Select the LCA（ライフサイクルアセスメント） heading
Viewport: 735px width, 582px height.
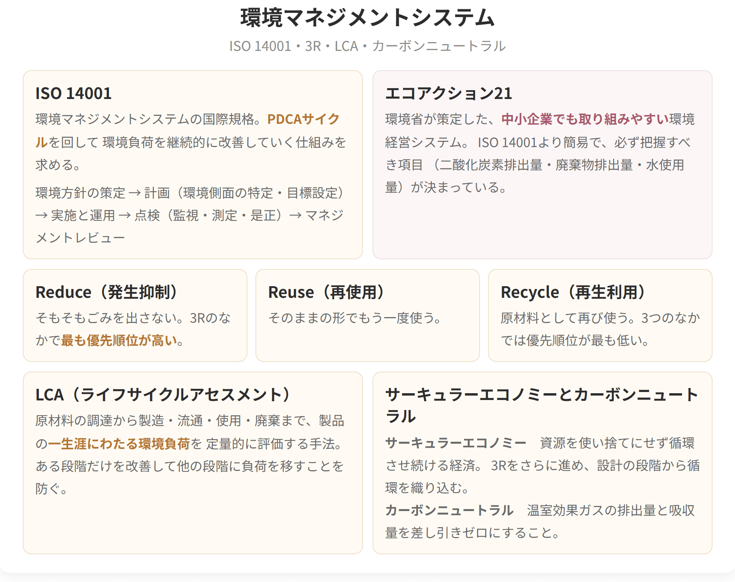tap(163, 395)
